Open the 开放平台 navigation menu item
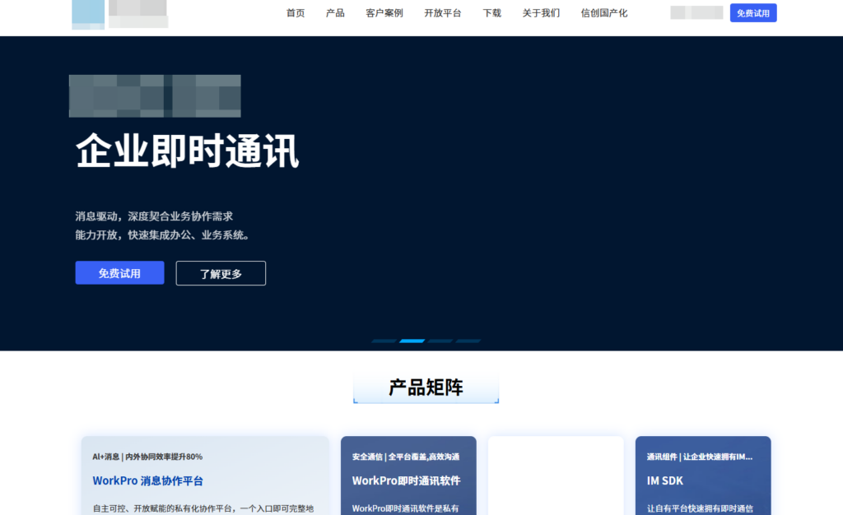Screen dimensions: 843x515 [441, 13]
